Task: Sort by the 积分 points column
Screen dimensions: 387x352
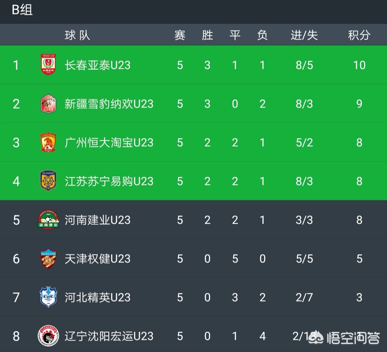Action: pyautogui.click(x=359, y=35)
